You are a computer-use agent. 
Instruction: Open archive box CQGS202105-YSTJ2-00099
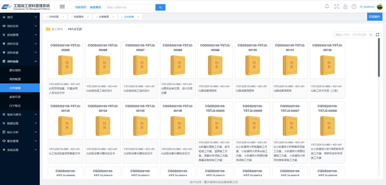tap(215, 65)
